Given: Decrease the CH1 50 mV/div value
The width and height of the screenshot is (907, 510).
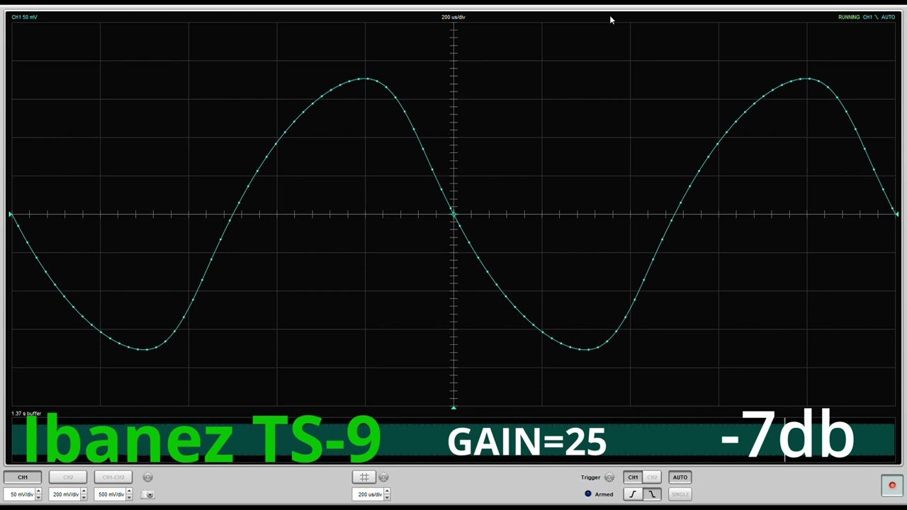Looking at the screenshot, I should tap(38, 497).
